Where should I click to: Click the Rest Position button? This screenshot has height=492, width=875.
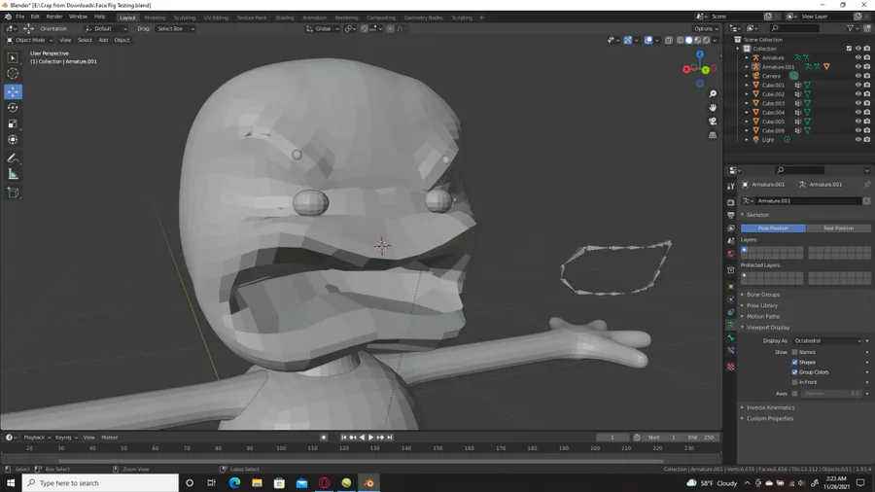coord(838,228)
